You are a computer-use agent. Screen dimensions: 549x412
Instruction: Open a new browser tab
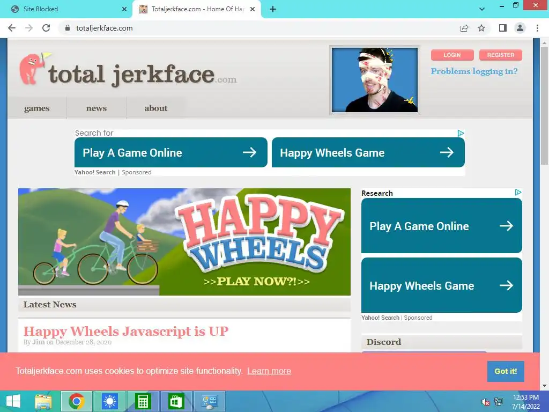tap(273, 9)
